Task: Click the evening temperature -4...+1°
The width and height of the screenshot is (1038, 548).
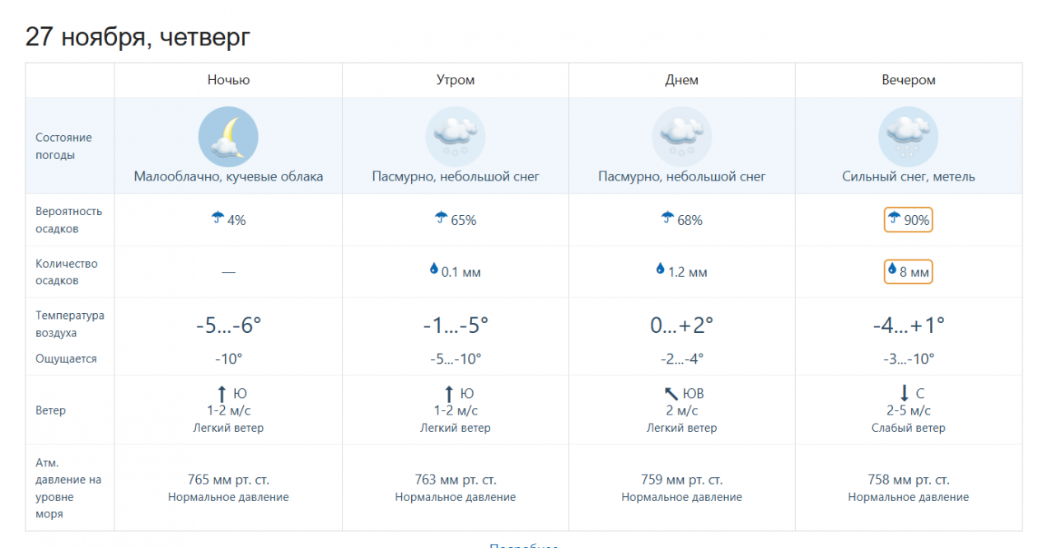Action: click(908, 326)
